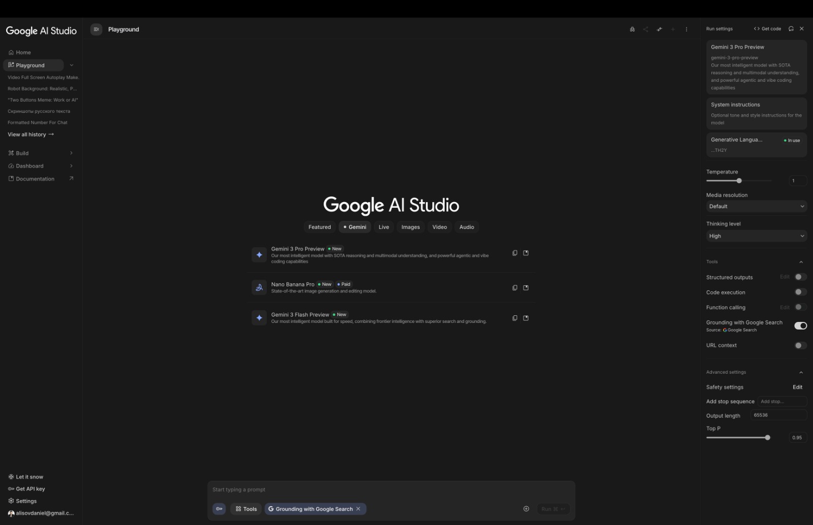Viewport: 813px width, 525px height.
Task: Toggle Function calling switch
Action: [800, 307]
